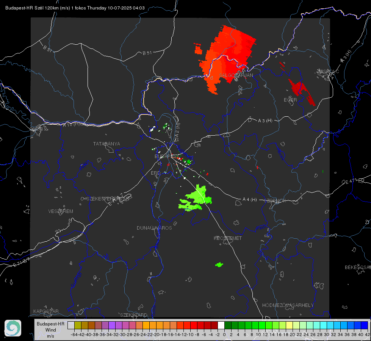The width and height of the screenshot is (371, 341).
Task: Click the SZEKSZÁRD city label
Action: click(134, 315)
